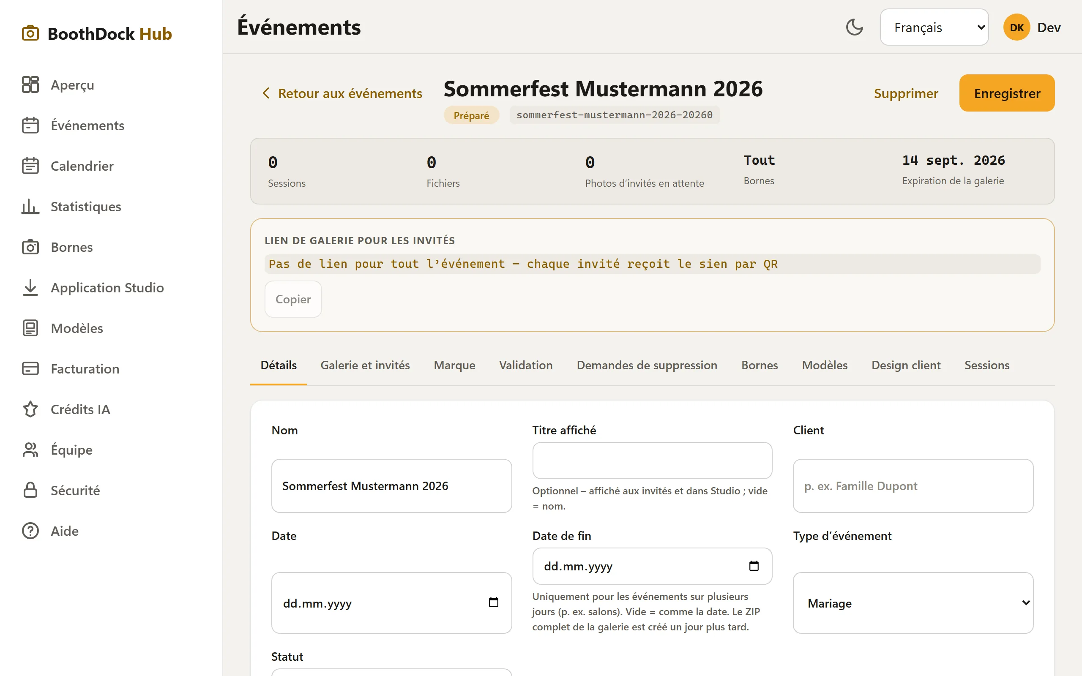This screenshot has height=676, width=1082.
Task: Show the Sessions tab
Action: [987, 365]
